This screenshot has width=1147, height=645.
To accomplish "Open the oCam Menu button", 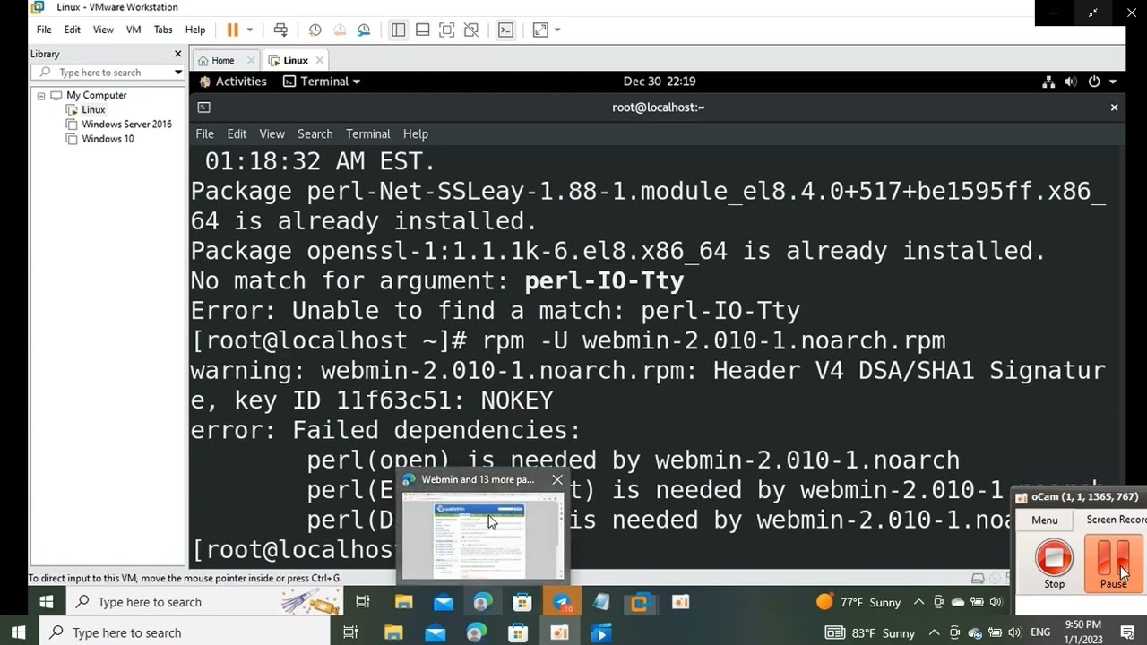I will (1045, 520).
